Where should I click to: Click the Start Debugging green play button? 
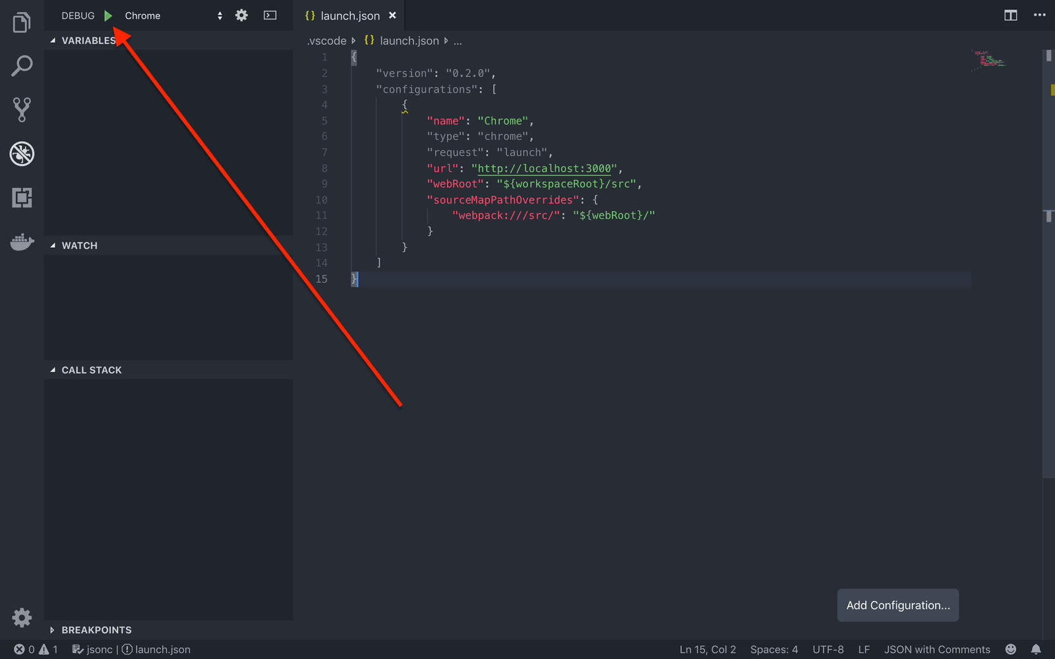pyautogui.click(x=108, y=15)
